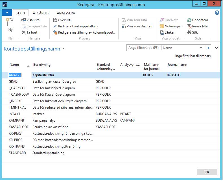
Task: Click the Mallnamn för journal header
Action: coord(152,67)
